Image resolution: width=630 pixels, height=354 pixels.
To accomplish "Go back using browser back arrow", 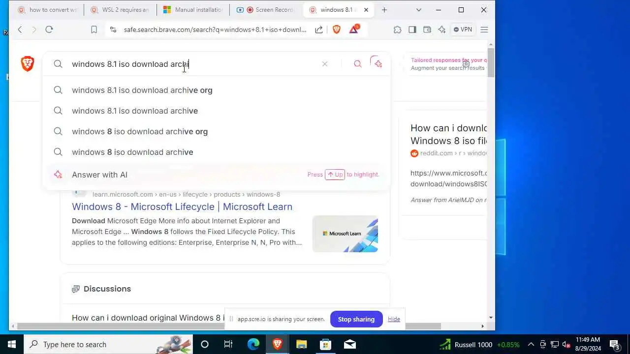I will click(20, 29).
